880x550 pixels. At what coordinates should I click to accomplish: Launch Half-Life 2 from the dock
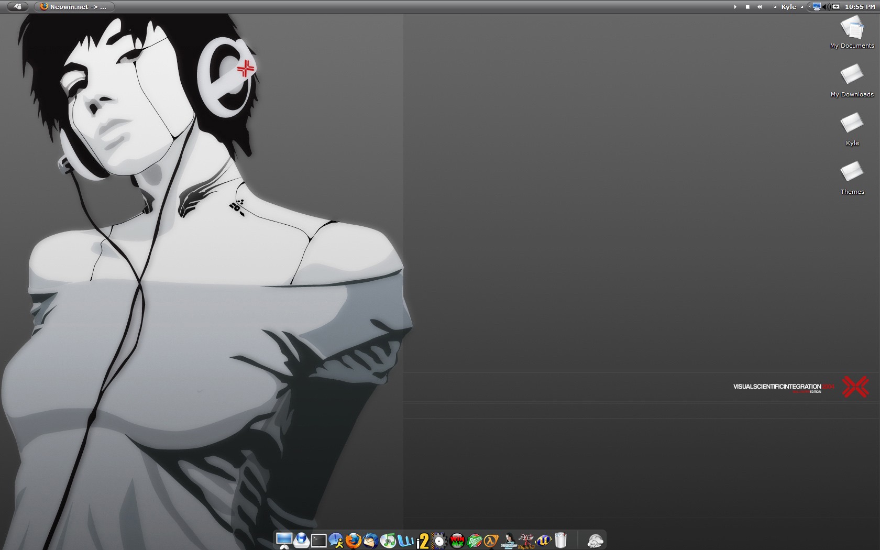pyautogui.click(x=491, y=540)
